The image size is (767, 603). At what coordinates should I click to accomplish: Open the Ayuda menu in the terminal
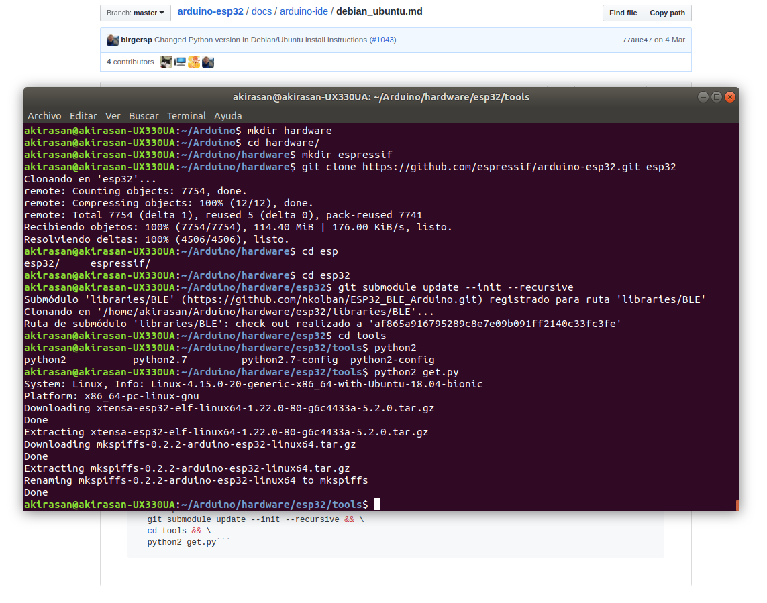pyautogui.click(x=228, y=116)
